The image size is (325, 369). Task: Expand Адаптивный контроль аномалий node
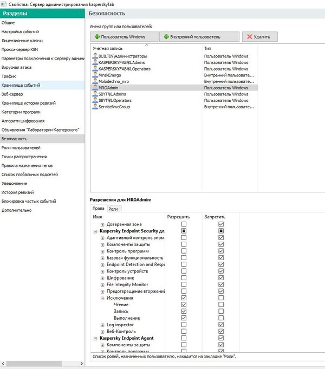pos(102,238)
